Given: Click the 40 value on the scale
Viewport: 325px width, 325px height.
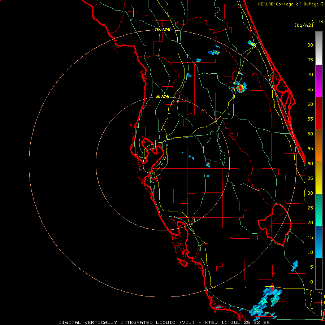Looking at the screenshot, I should click(x=310, y=164).
